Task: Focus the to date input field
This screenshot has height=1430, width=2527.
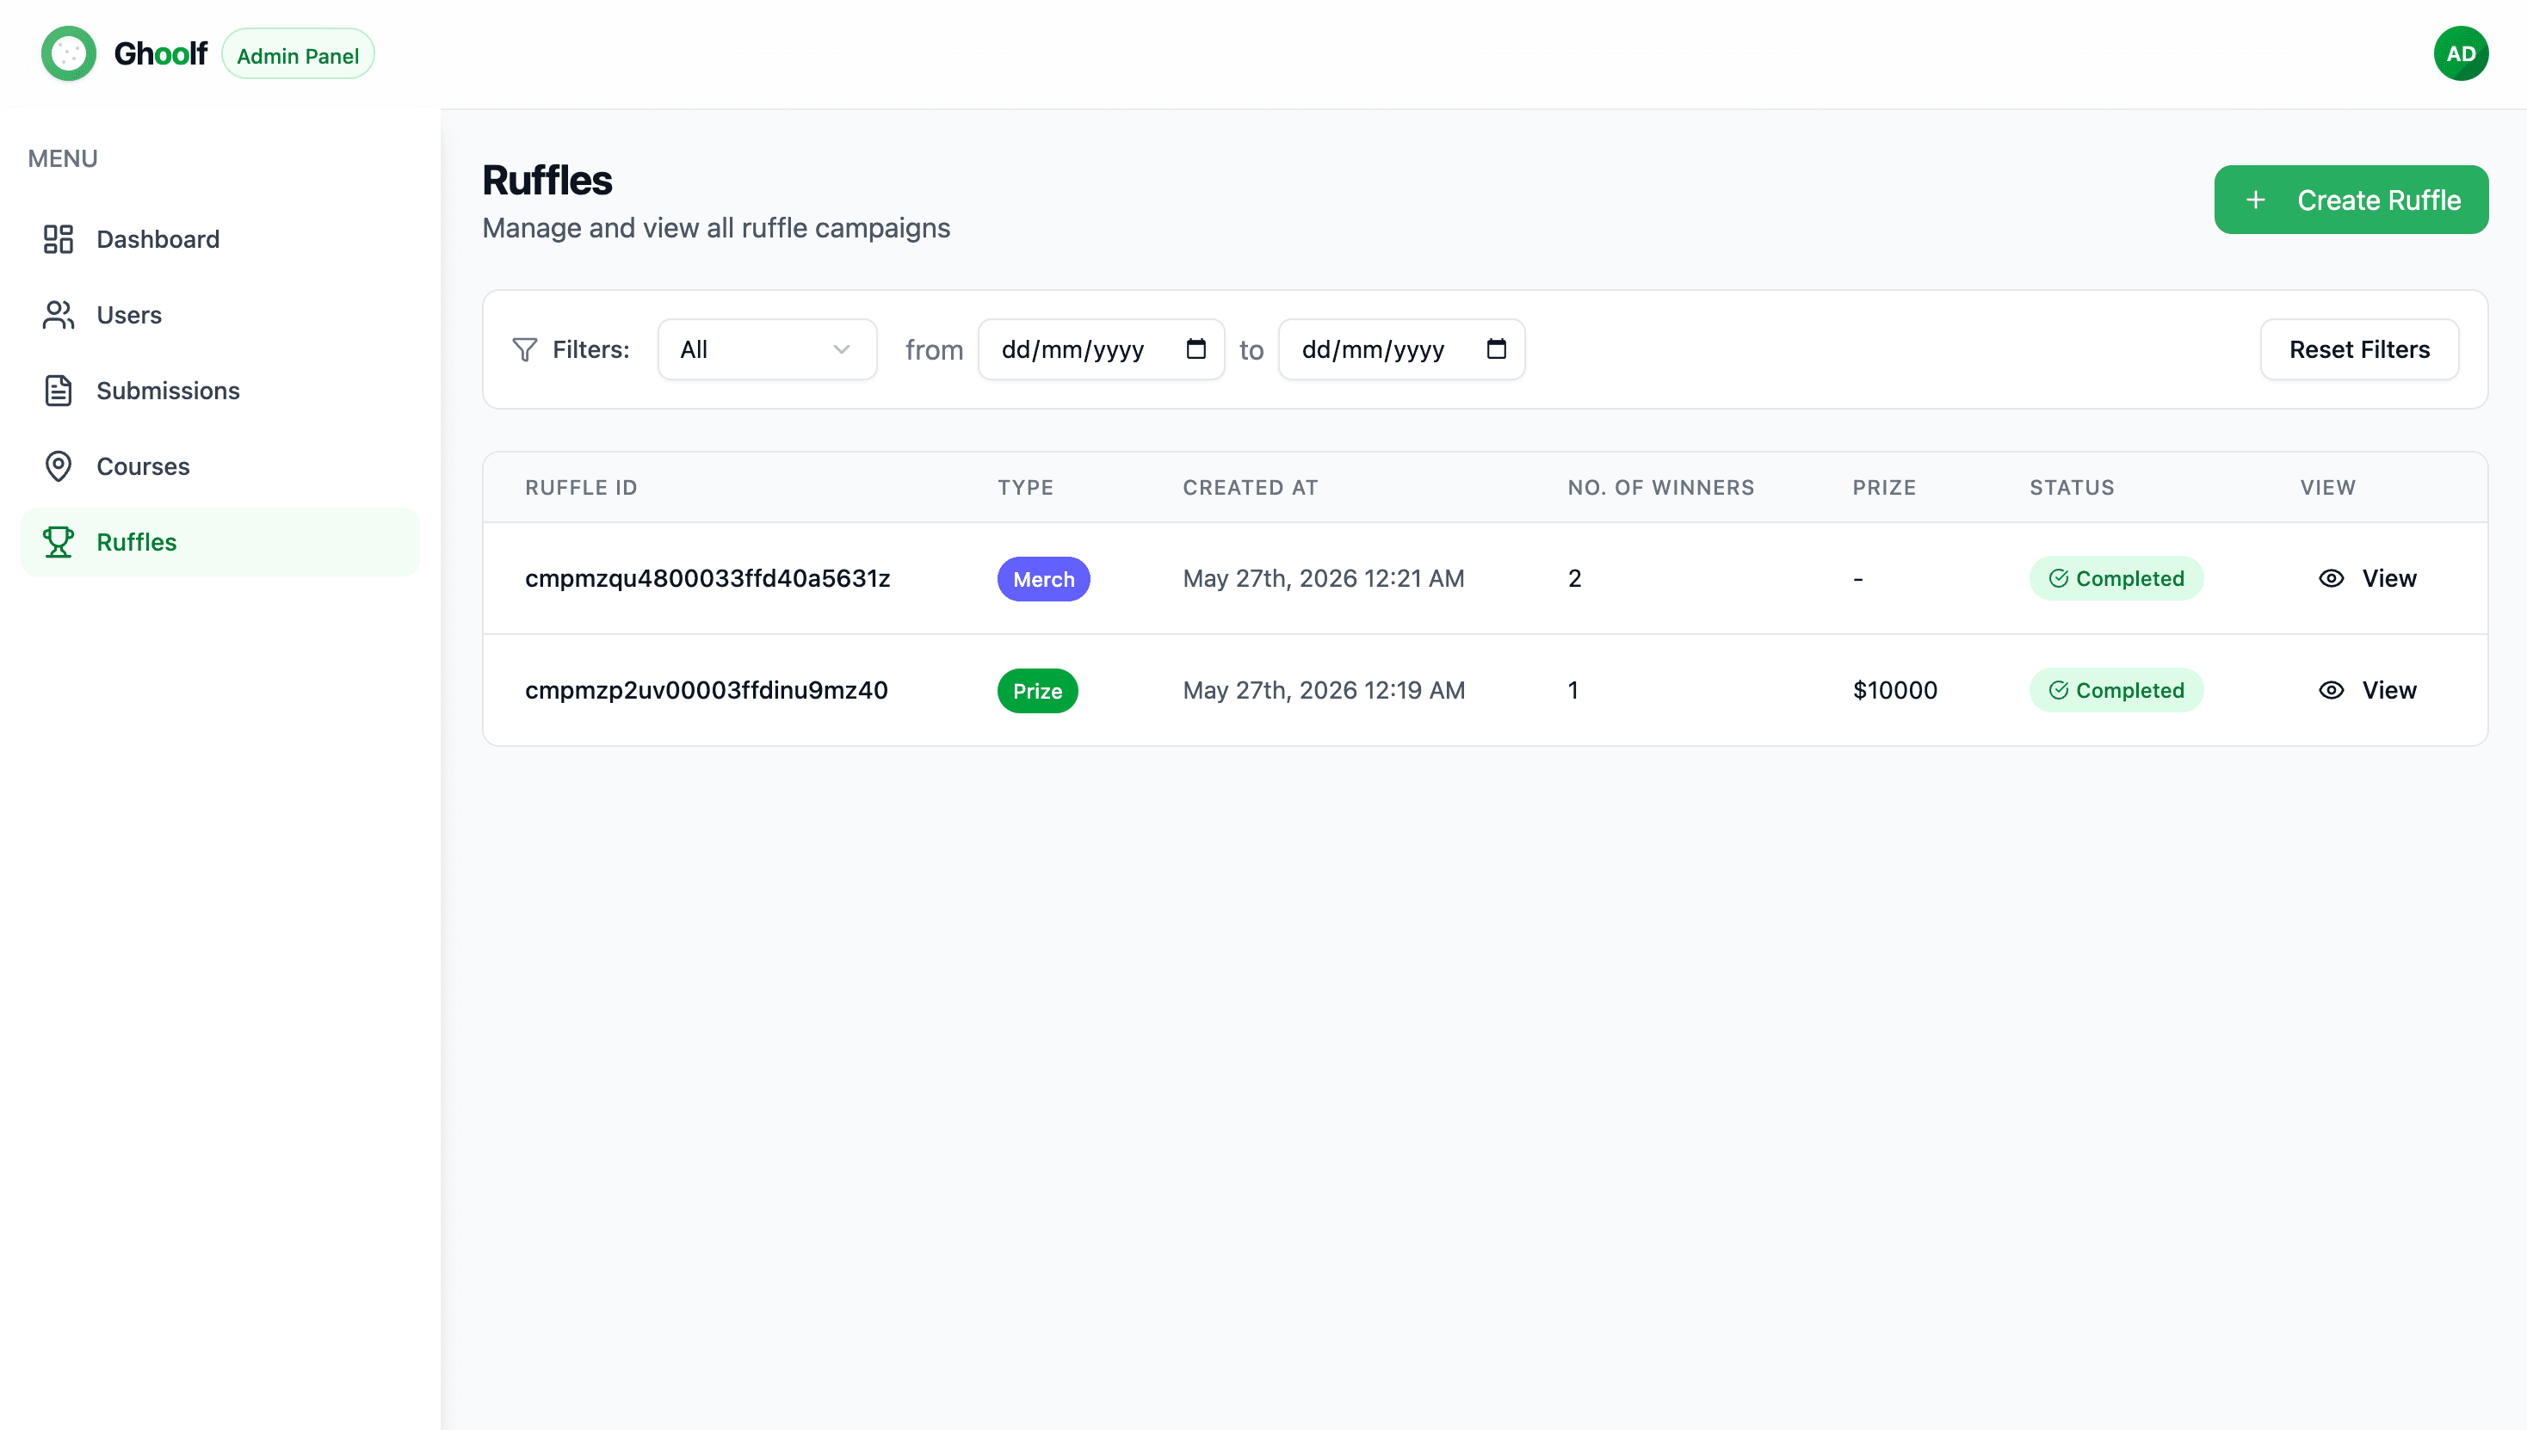Action: tap(1402, 348)
